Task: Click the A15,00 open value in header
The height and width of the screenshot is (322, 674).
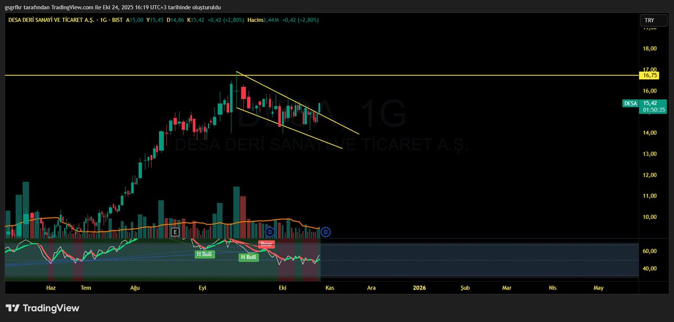Action: point(134,20)
